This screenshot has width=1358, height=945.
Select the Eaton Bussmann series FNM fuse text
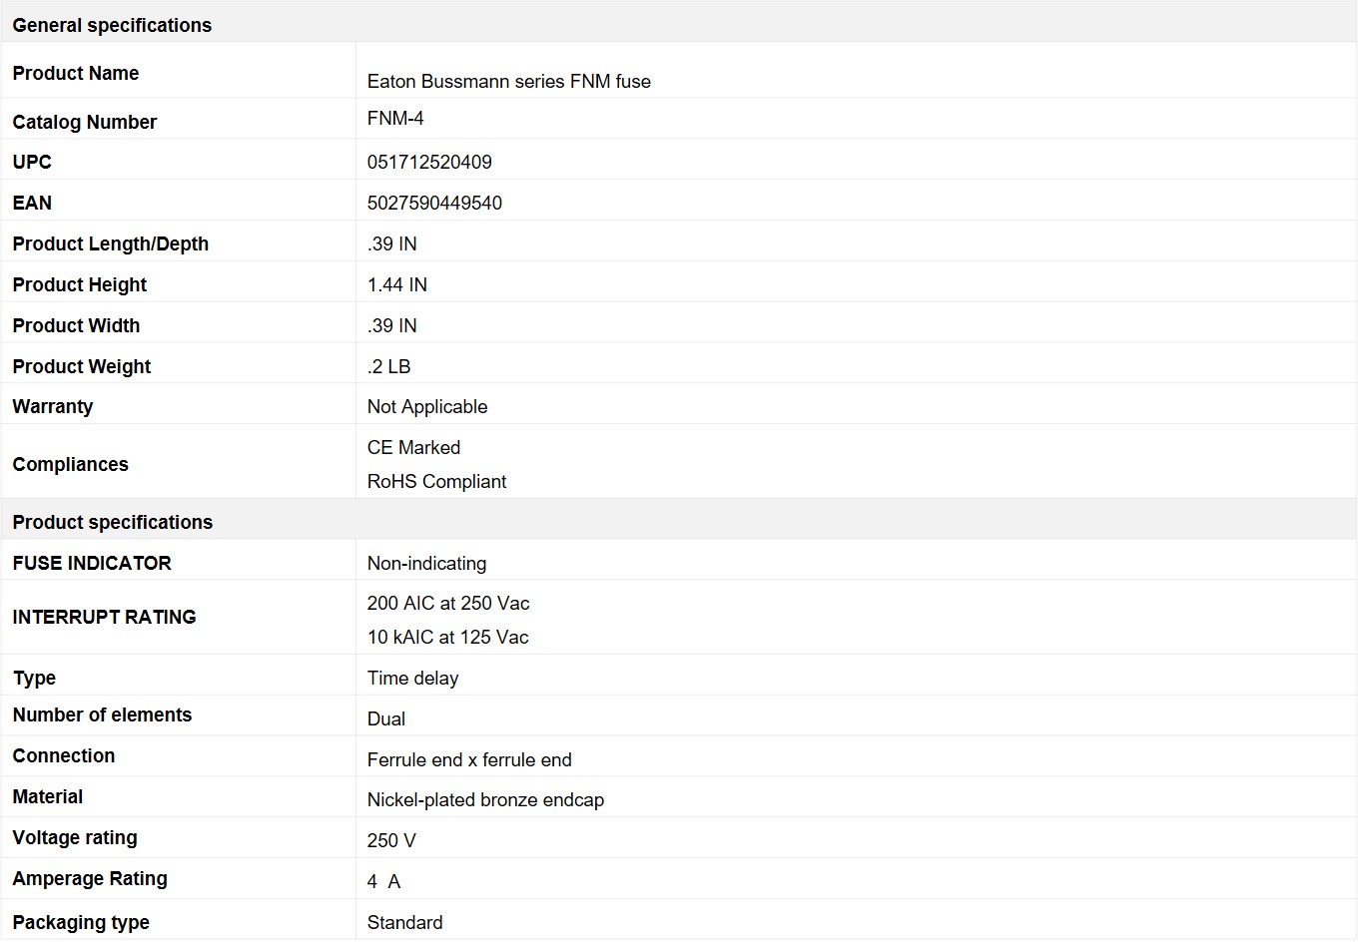point(508,82)
